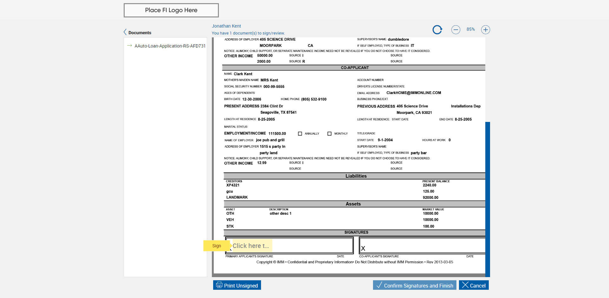Image resolution: width=609 pixels, height=298 pixels.
Task: Open AAuto-Loan-Application-RS-AFD731 document
Action: [170, 46]
